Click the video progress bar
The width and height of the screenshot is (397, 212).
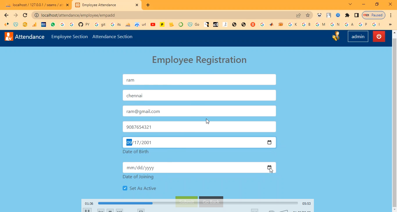(x=198, y=203)
